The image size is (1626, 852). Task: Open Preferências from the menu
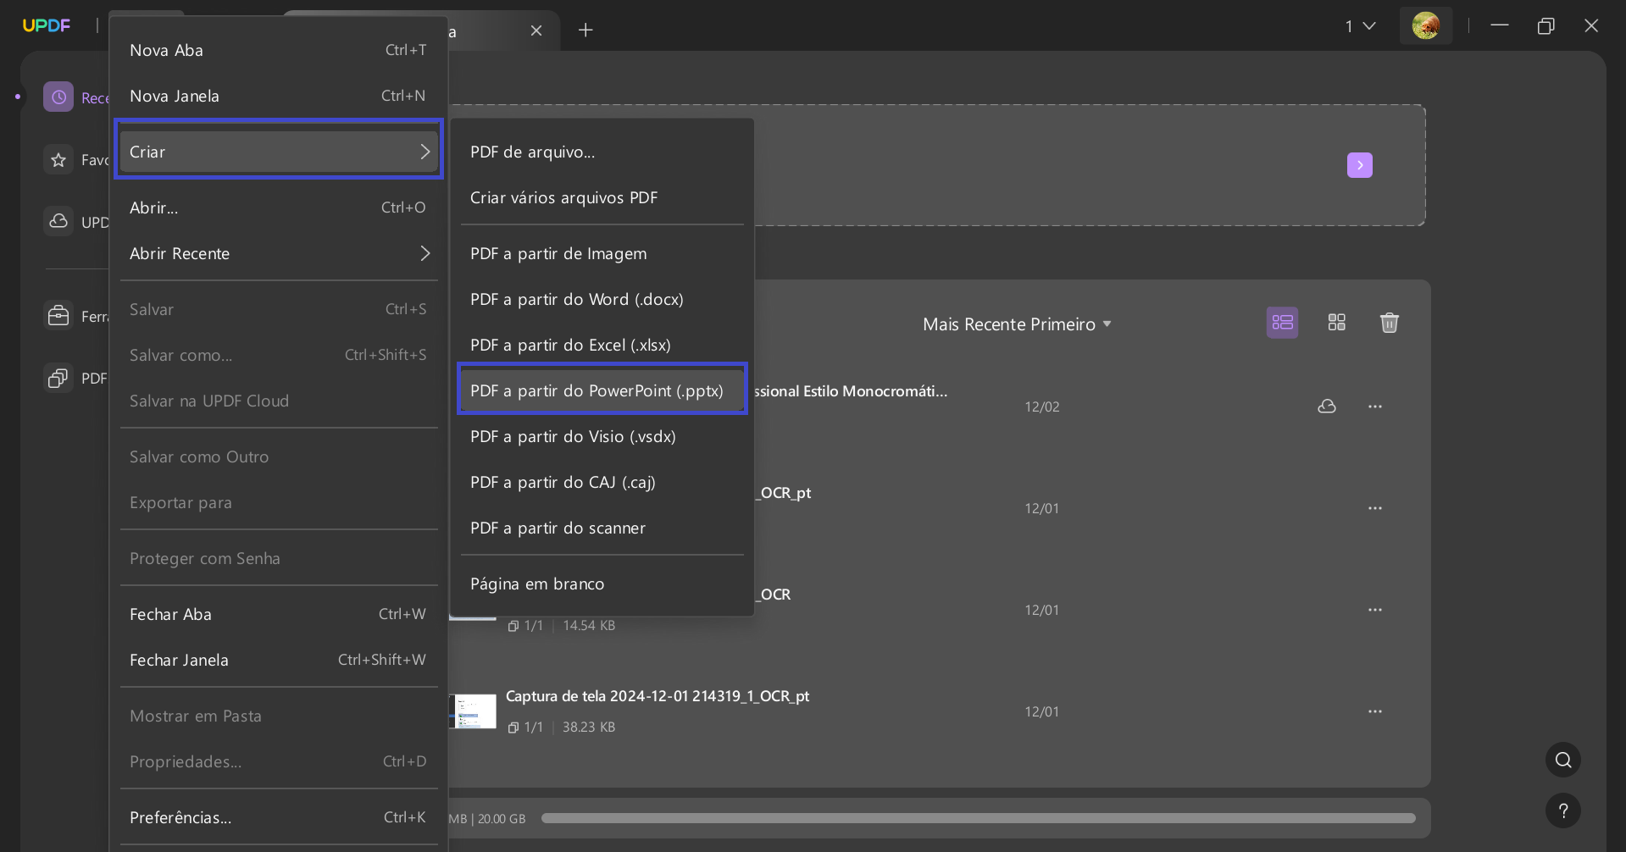click(x=180, y=817)
